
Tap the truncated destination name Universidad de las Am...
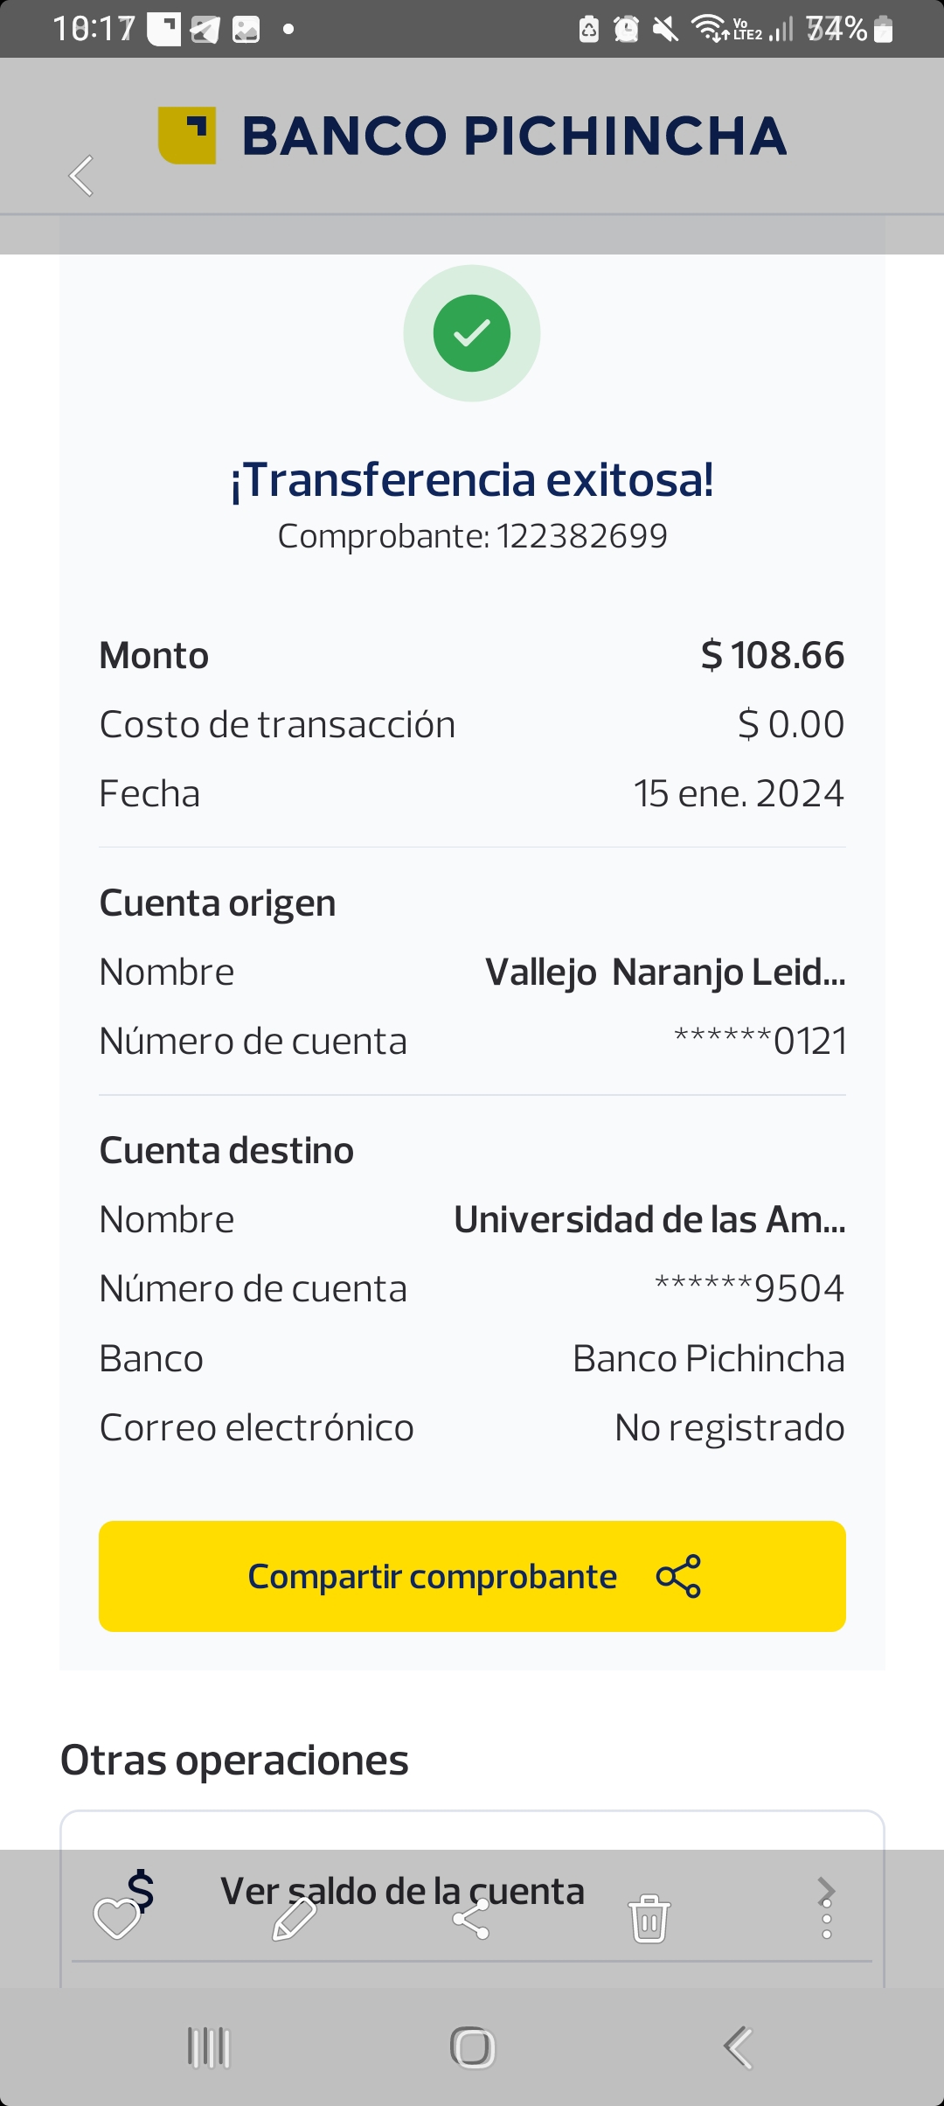(x=649, y=1219)
